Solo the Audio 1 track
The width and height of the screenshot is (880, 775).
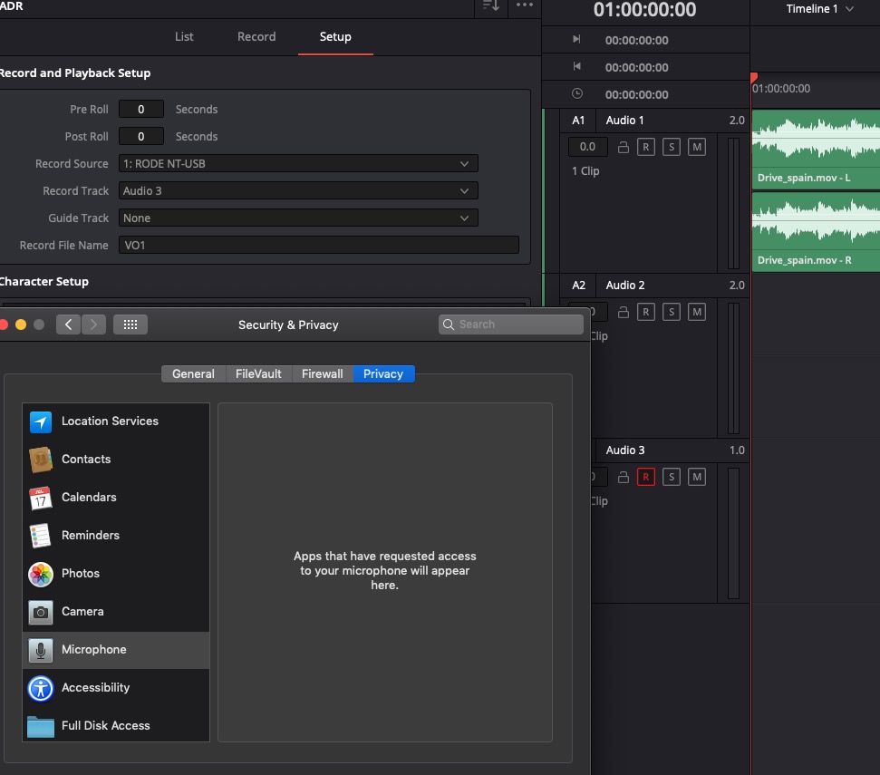click(672, 147)
